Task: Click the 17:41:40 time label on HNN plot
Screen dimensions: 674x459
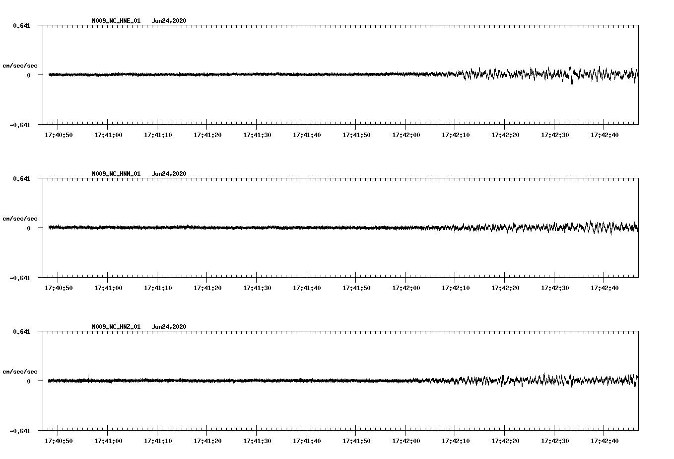Action: tap(307, 288)
